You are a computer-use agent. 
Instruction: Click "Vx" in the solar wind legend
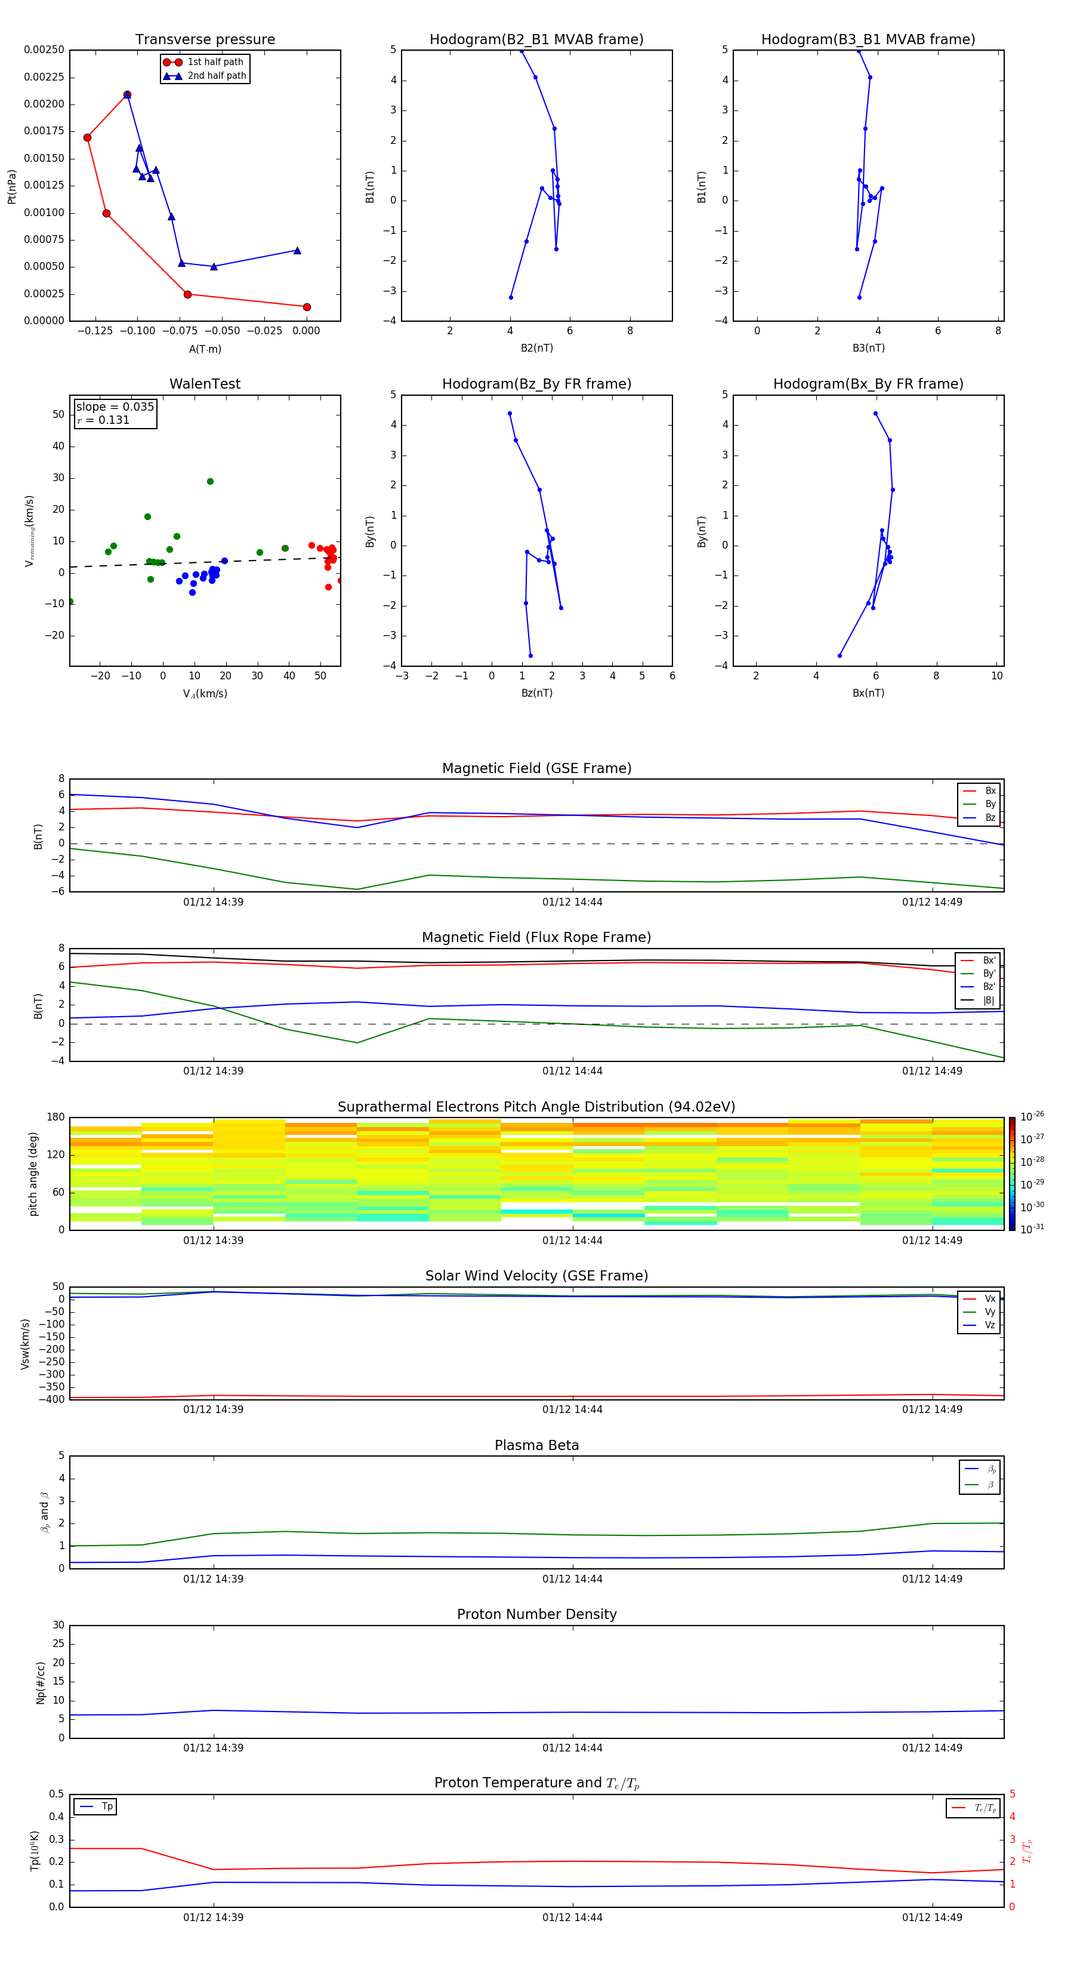pos(979,1298)
